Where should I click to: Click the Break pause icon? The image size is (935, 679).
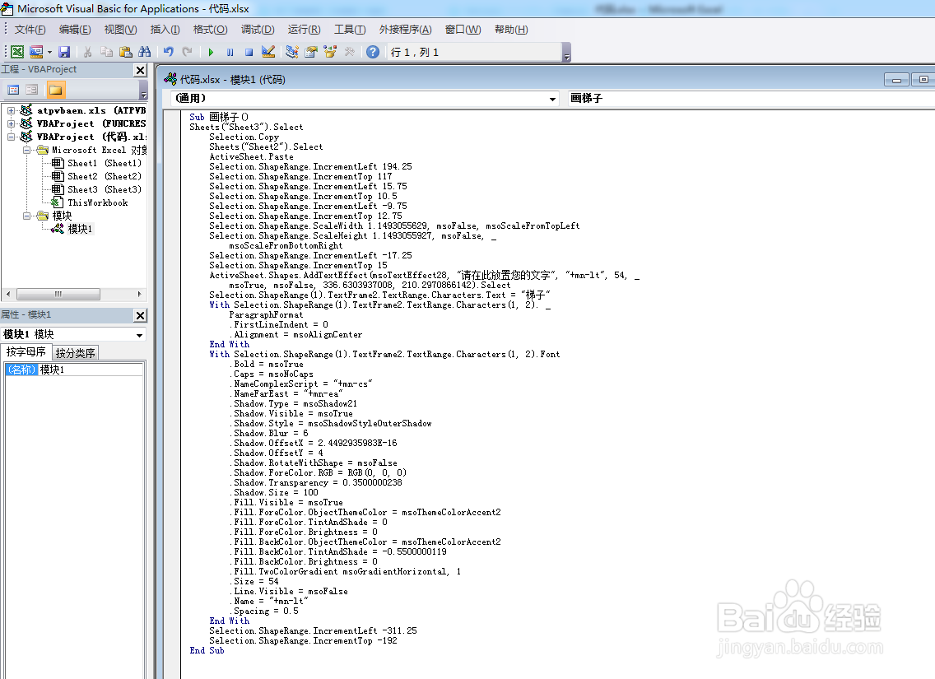coord(230,53)
